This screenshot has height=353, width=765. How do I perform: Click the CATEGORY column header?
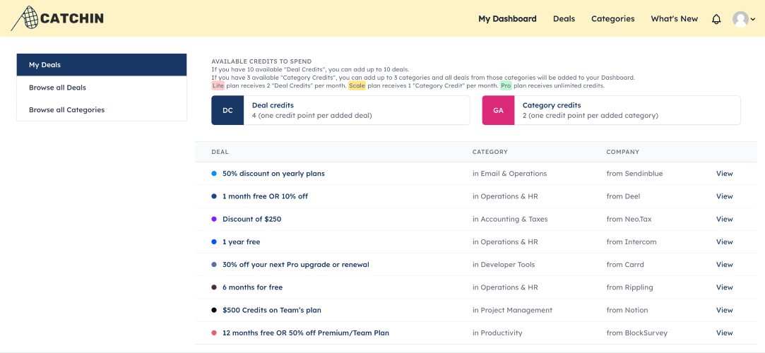(x=490, y=152)
